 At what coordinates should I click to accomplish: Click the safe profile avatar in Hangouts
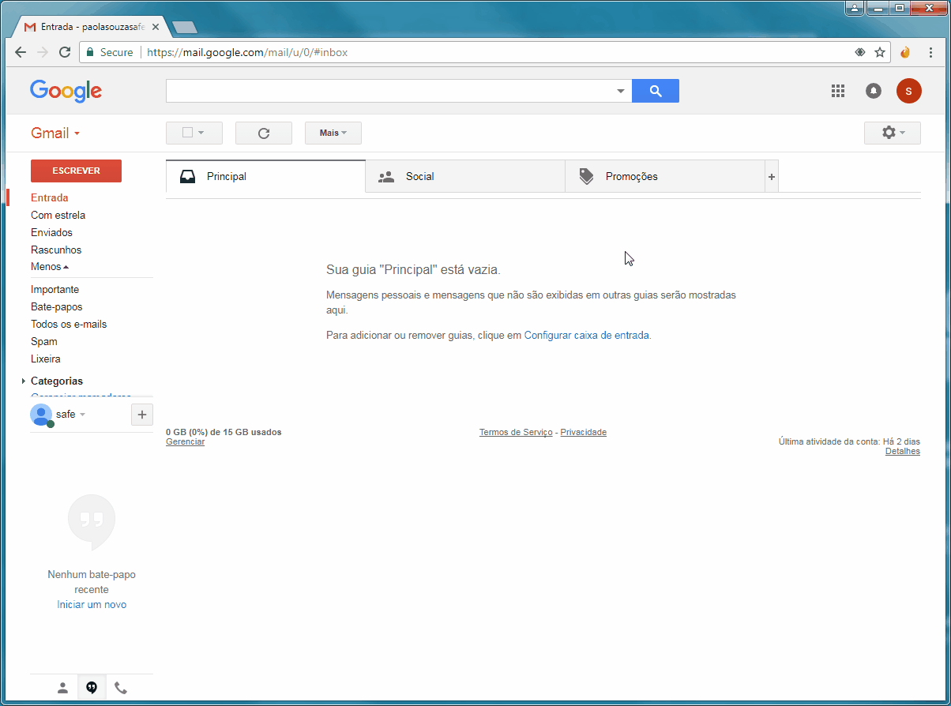41,415
